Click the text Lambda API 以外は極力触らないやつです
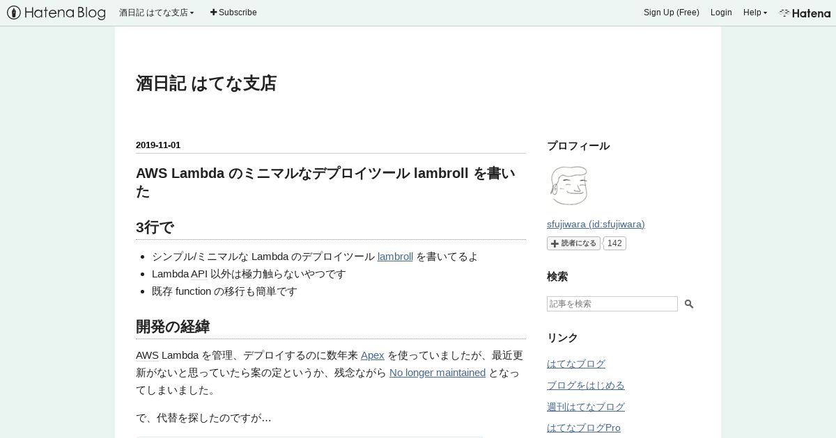This screenshot has height=438, width=836. coord(249,274)
